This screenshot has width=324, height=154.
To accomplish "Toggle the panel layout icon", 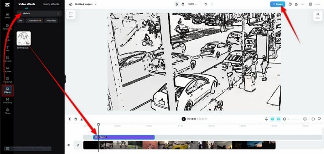I will (x=310, y=4).
